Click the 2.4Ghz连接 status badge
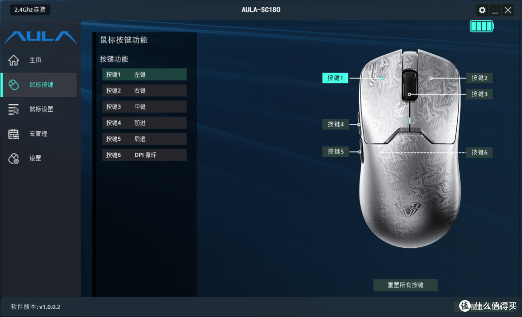 point(30,10)
